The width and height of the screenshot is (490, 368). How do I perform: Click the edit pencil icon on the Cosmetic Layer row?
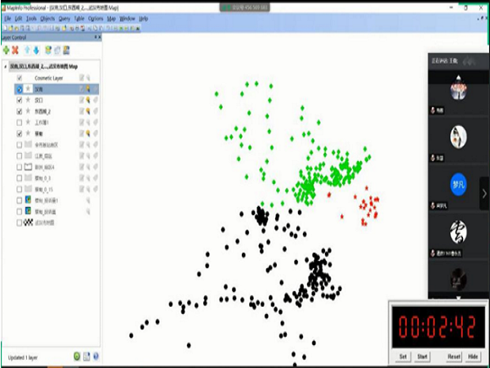point(81,78)
